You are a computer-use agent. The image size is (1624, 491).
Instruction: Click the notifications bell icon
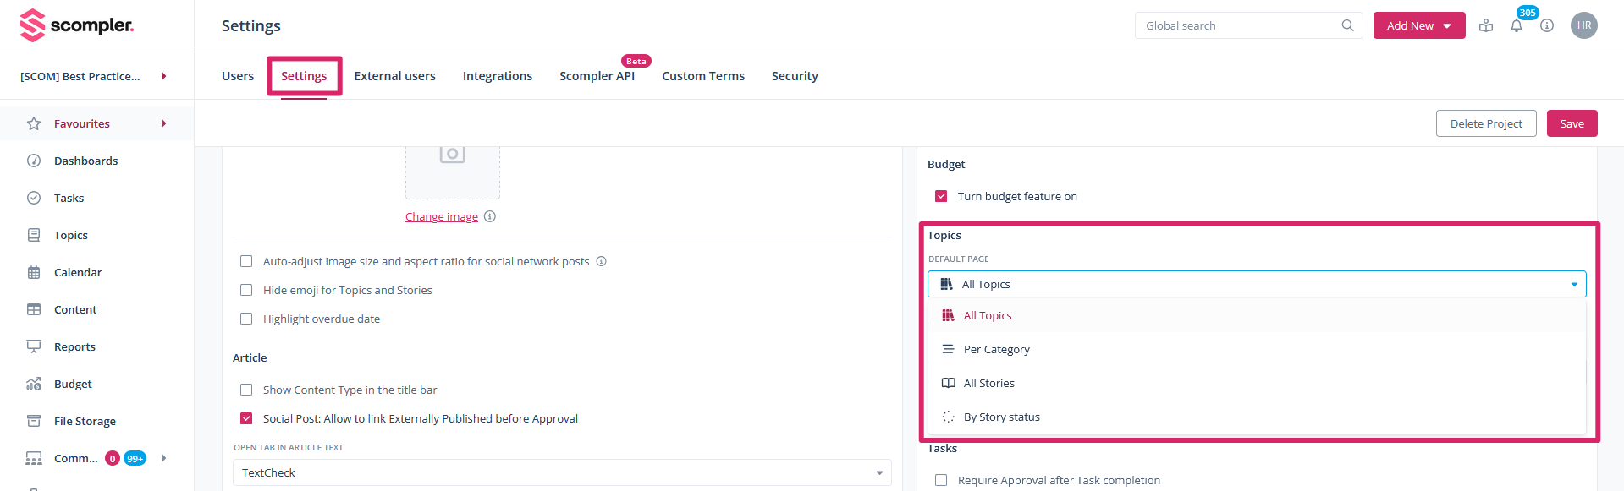pyautogui.click(x=1516, y=26)
